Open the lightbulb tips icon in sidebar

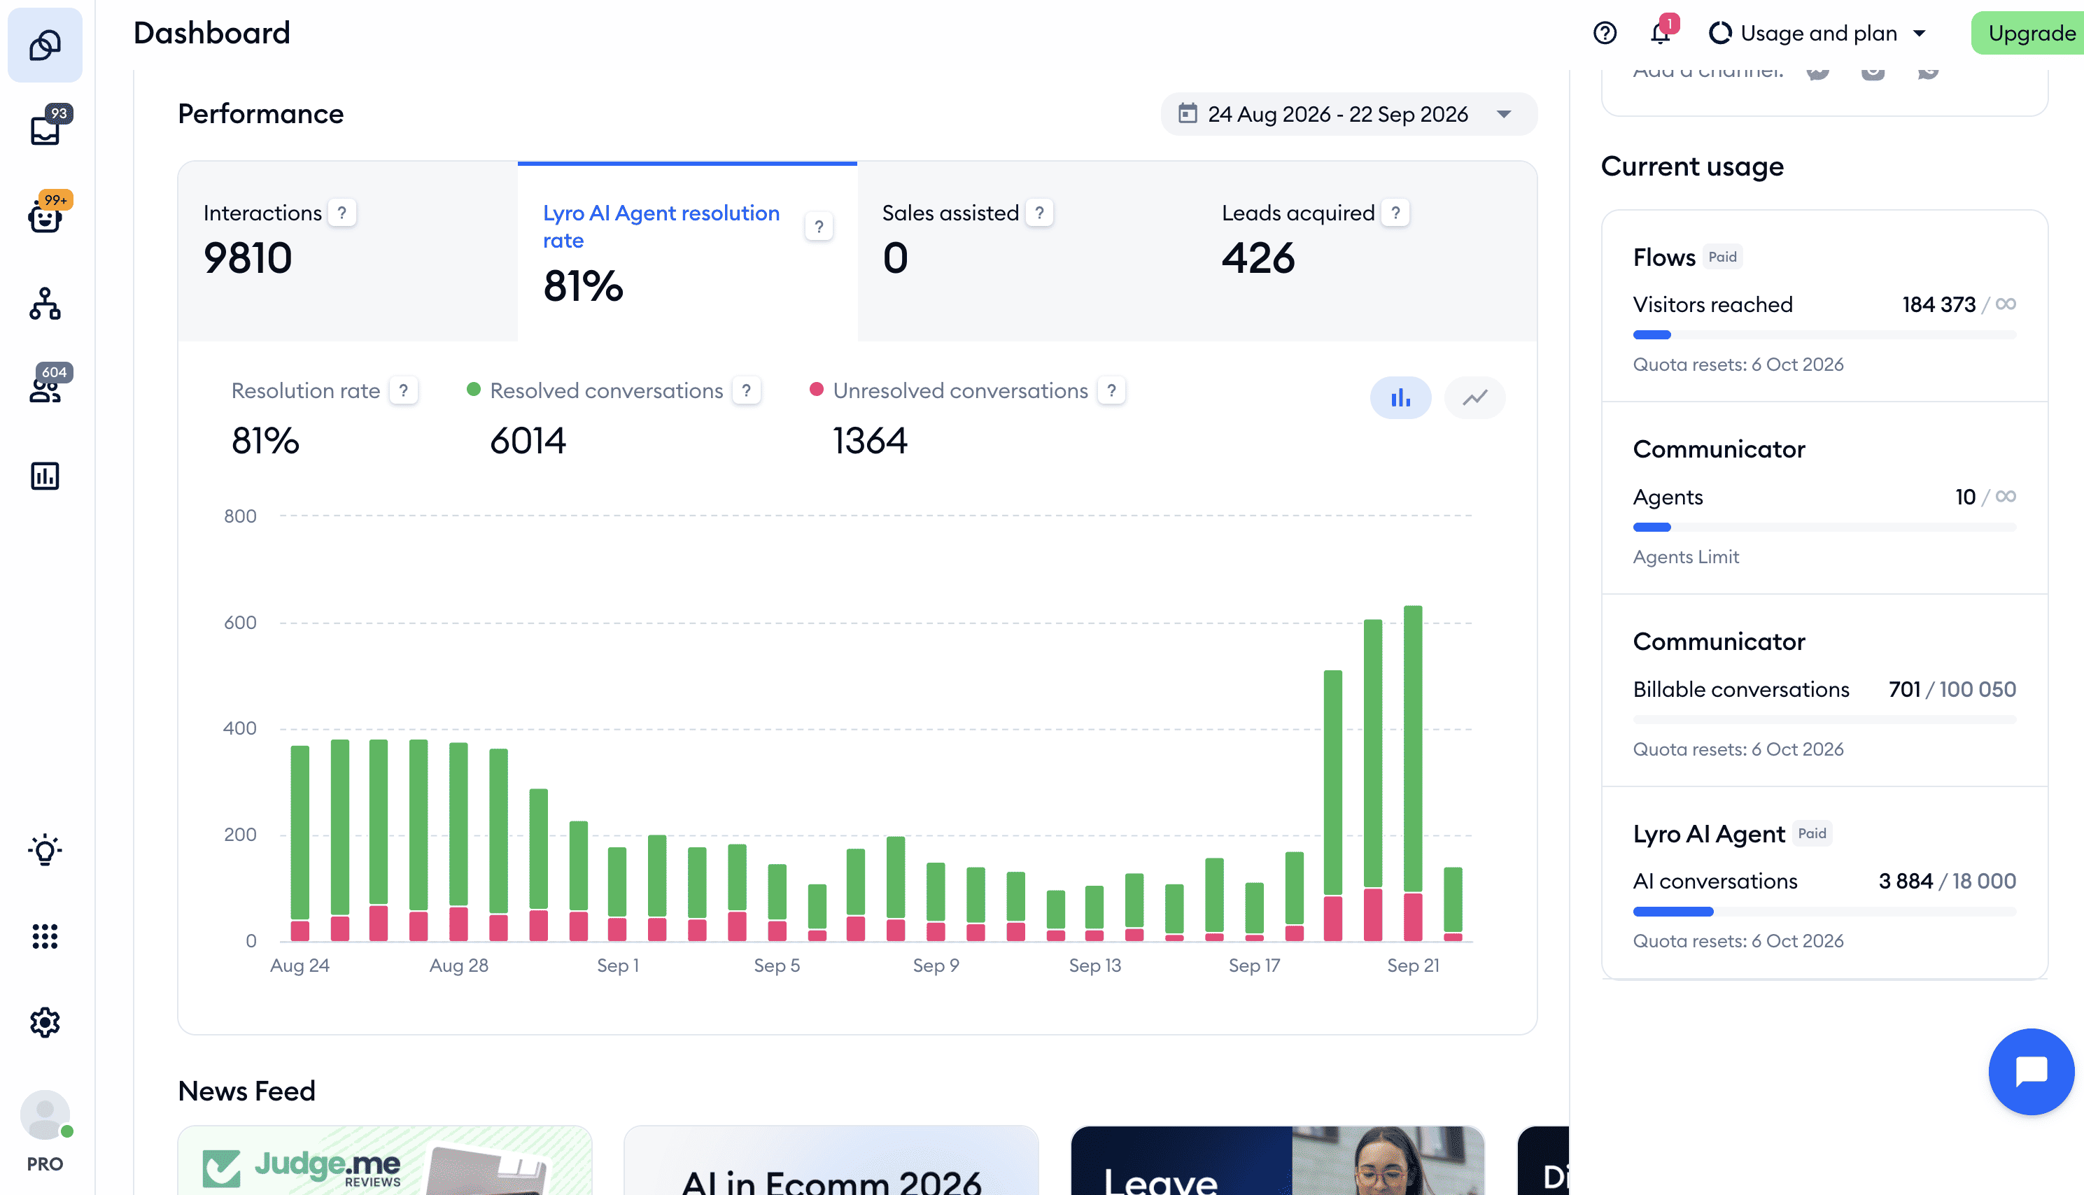pos(44,850)
